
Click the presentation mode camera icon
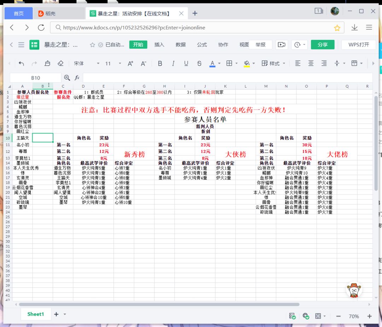(x=282, y=45)
